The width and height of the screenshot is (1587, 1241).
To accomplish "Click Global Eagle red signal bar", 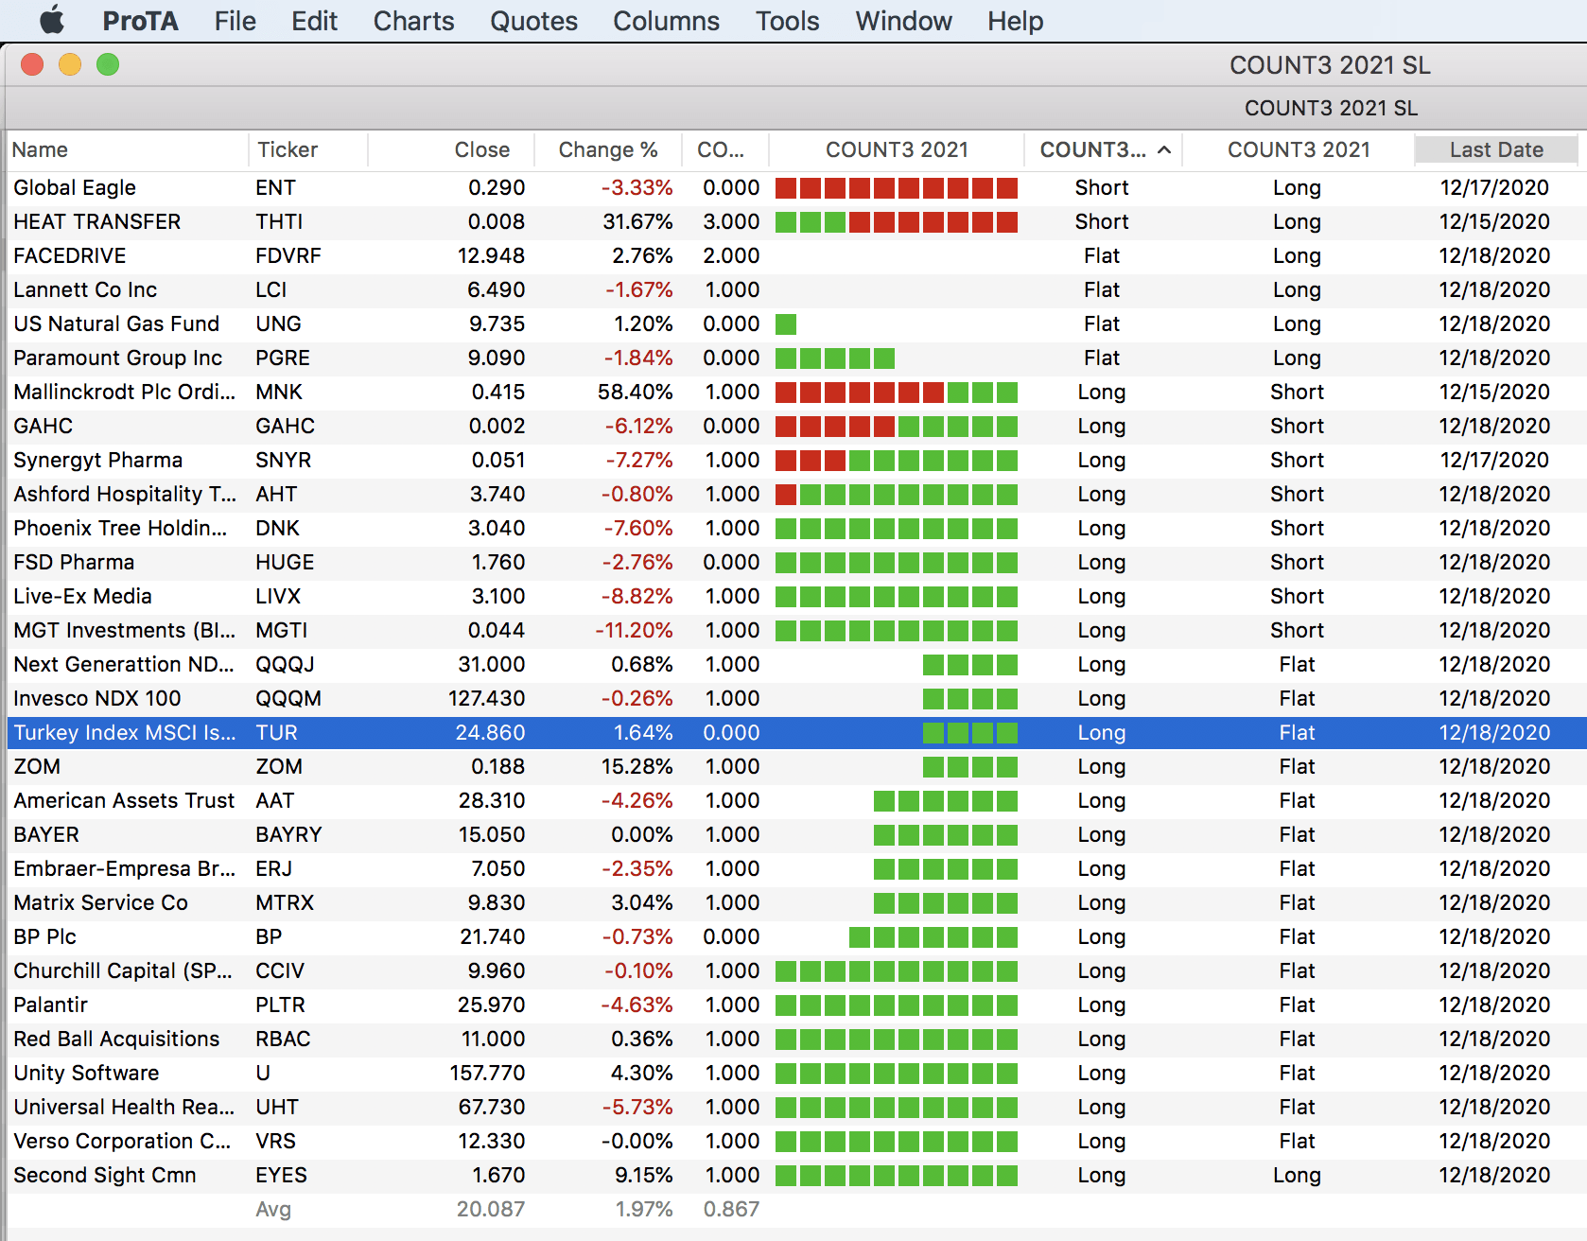I will coord(897,187).
